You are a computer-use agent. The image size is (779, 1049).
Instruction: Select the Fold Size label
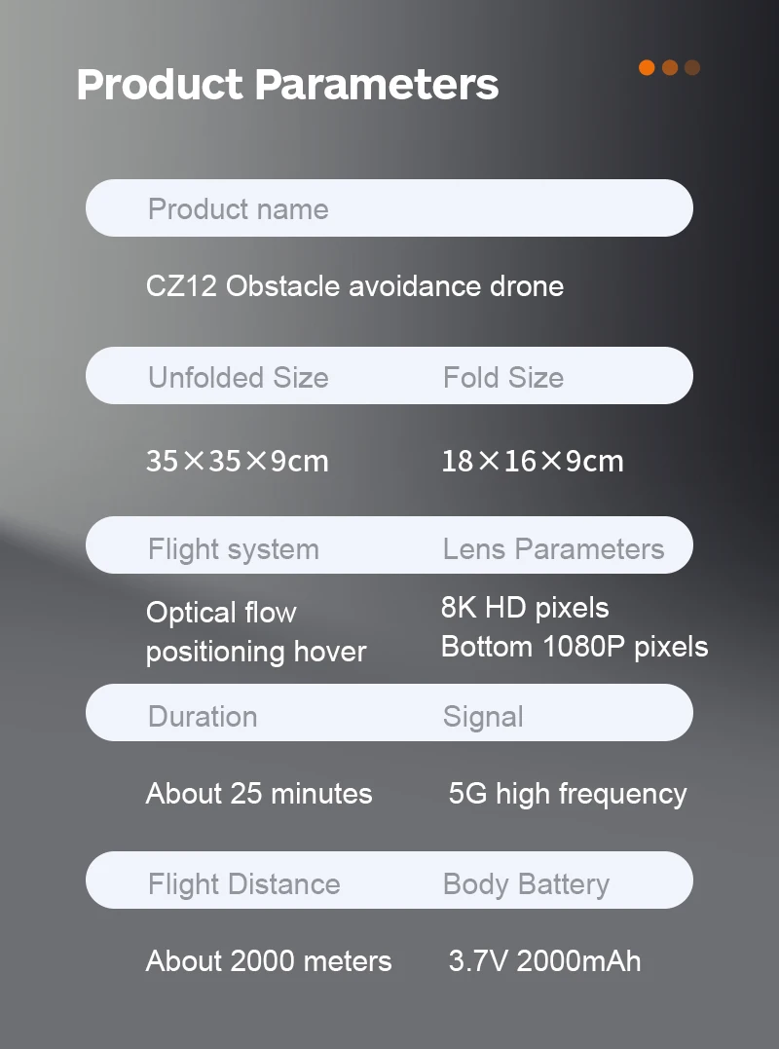502,377
